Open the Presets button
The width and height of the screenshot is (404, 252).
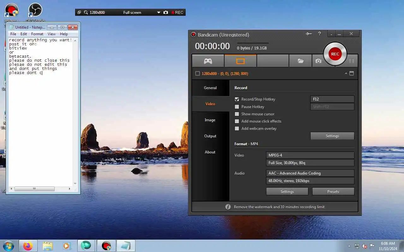click(333, 191)
